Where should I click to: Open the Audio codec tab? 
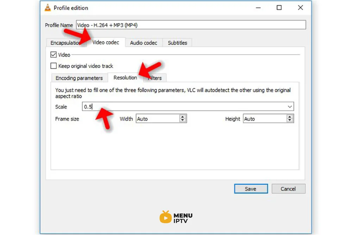pyautogui.click(x=144, y=43)
